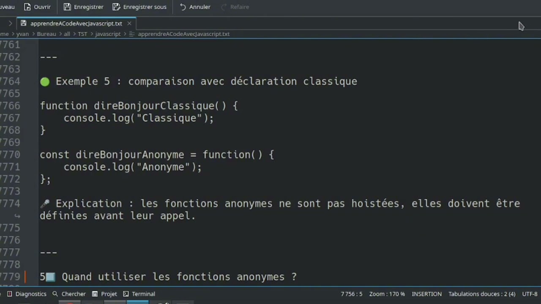Open the UTF-8 encoding selector

(530, 294)
